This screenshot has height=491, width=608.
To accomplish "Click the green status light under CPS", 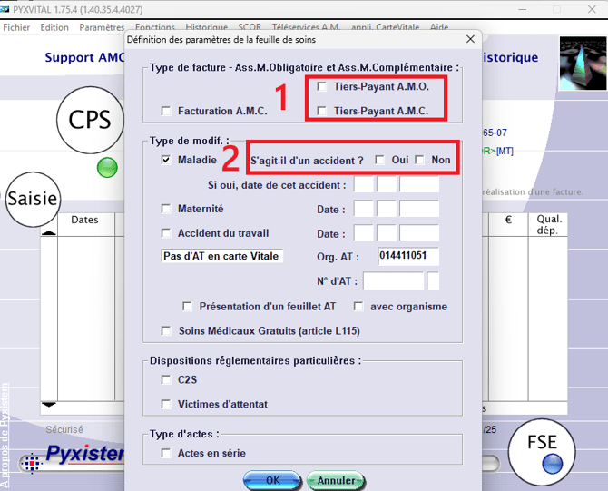I will tap(107, 167).
